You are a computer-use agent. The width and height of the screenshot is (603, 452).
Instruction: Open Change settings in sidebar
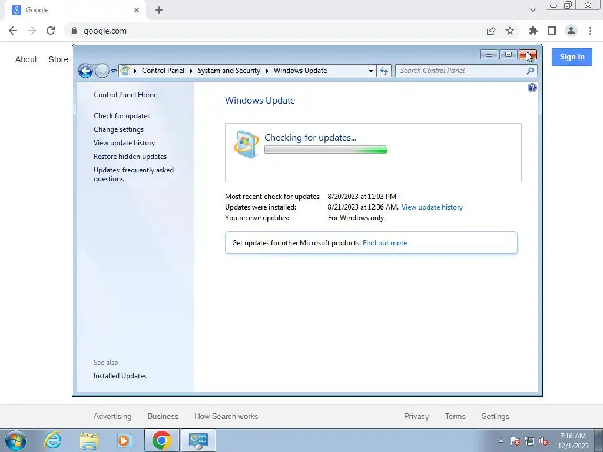[118, 129]
